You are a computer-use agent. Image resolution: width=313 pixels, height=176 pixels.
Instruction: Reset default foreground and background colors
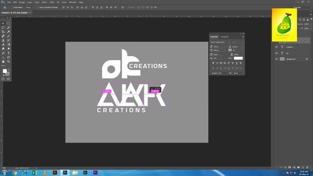pyautogui.click(x=3, y=75)
